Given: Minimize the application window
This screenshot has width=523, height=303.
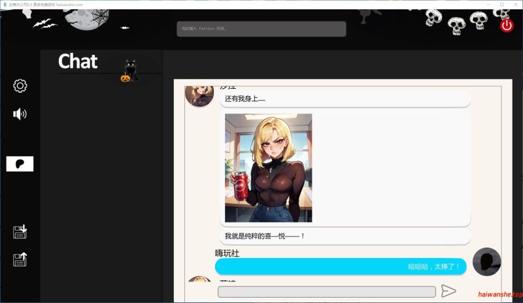Looking at the screenshot, I should click(x=488, y=5).
